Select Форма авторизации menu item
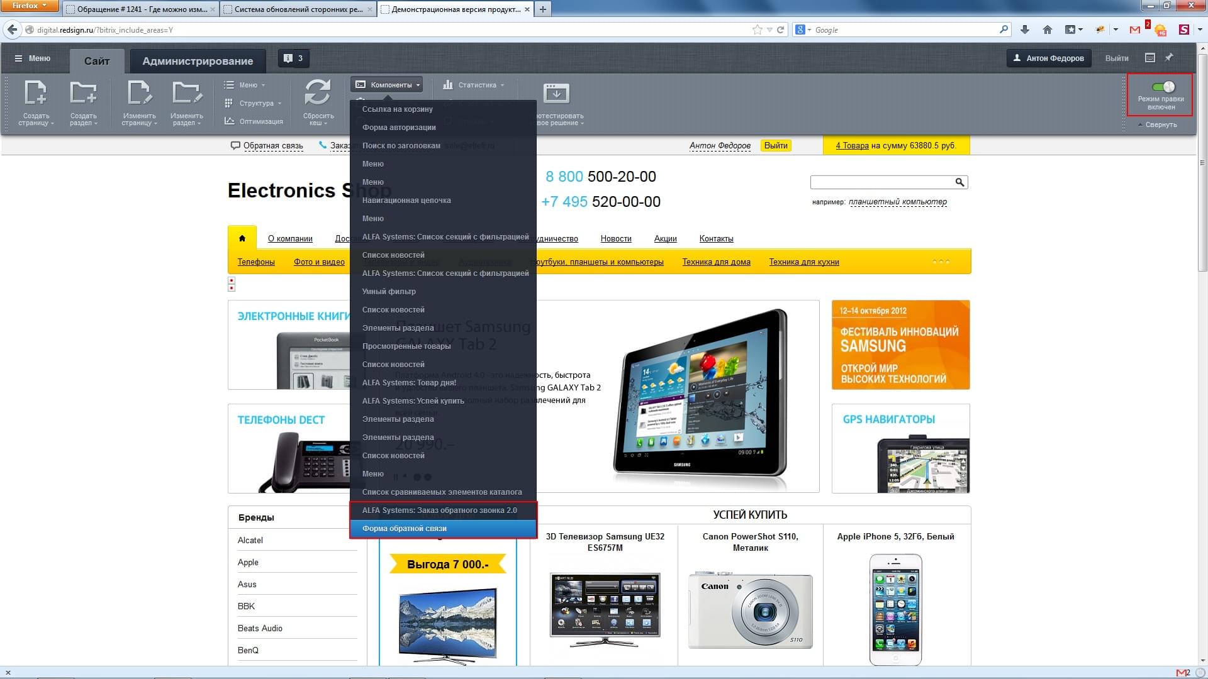This screenshot has height=679, width=1208. click(x=443, y=128)
